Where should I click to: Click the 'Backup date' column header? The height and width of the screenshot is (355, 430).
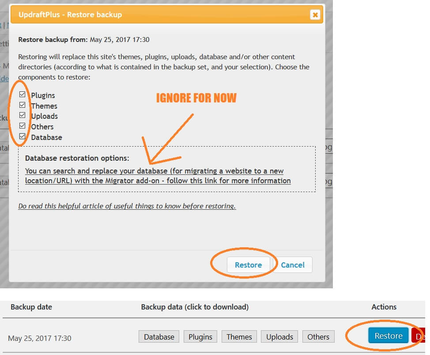tap(31, 307)
